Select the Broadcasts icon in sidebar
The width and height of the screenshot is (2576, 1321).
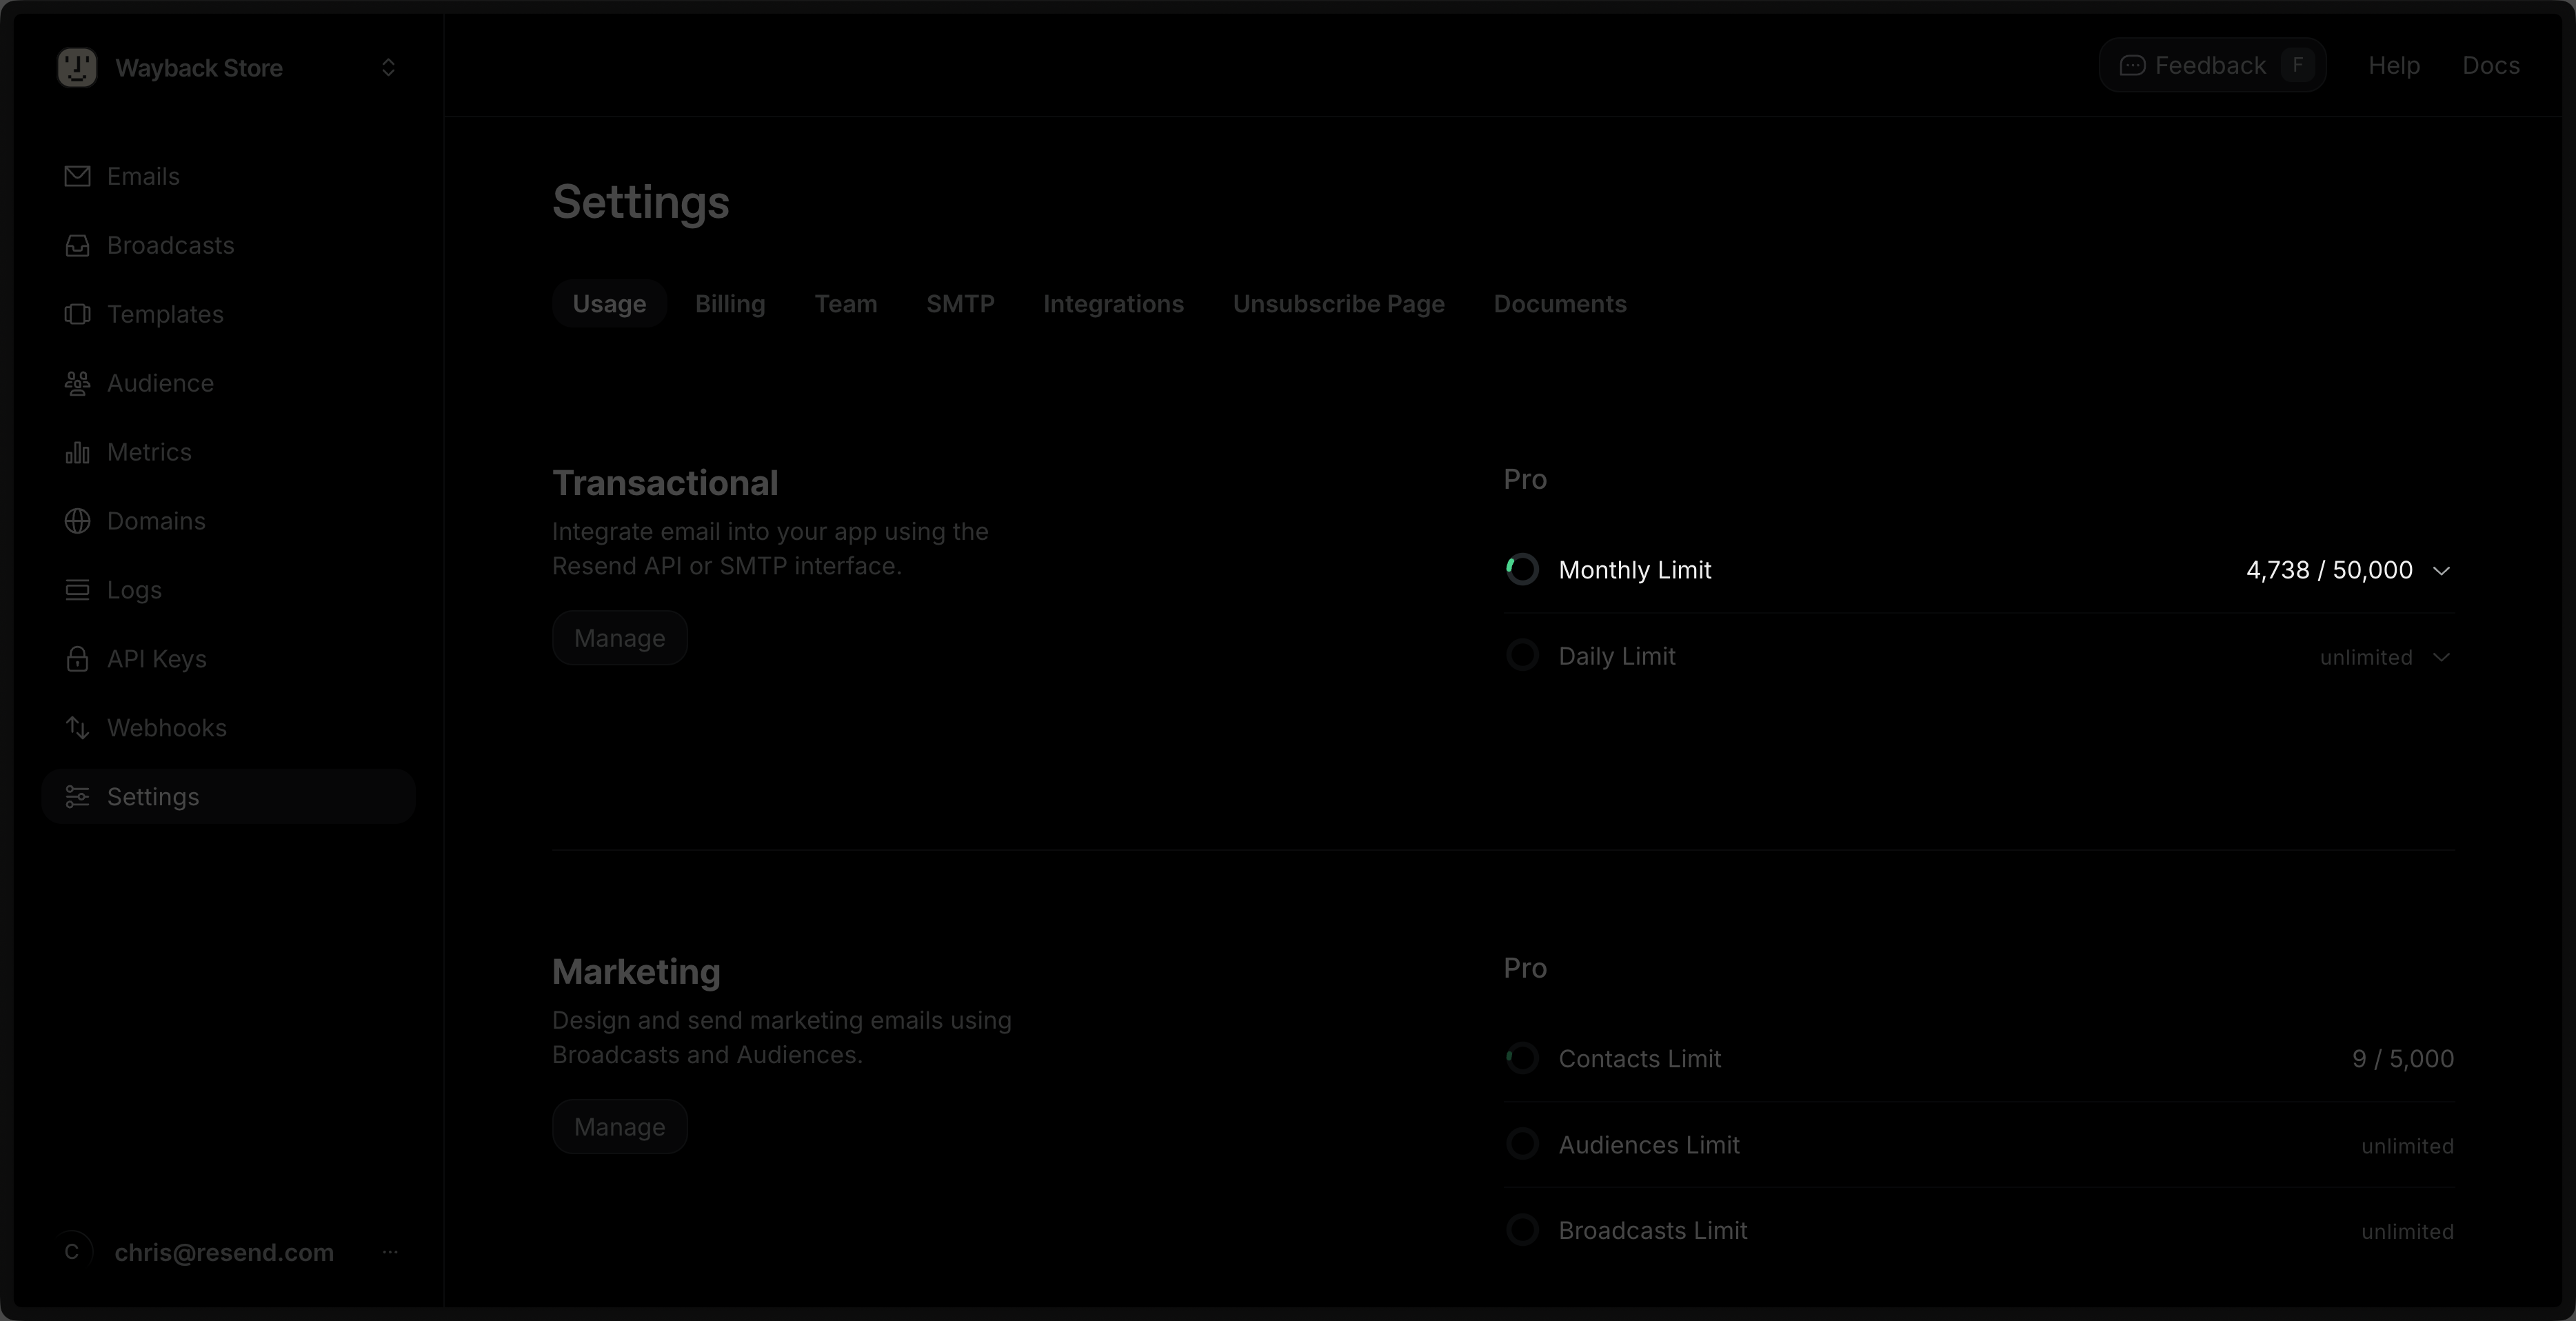pos(78,246)
